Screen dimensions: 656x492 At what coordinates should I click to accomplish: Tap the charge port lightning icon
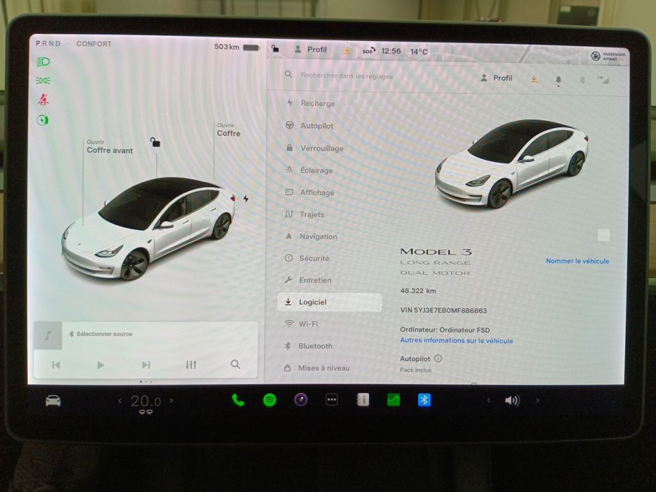pyautogui.click(x=246, y=199)
